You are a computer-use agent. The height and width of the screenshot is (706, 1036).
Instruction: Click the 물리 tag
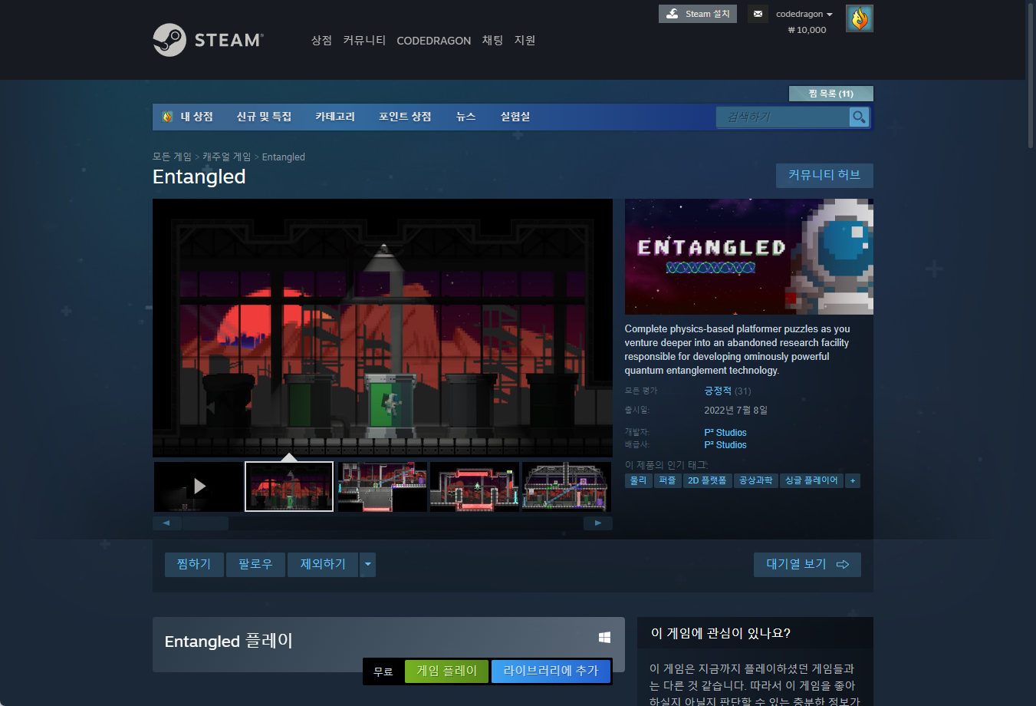pyautogui.click(x=638, y=480)
